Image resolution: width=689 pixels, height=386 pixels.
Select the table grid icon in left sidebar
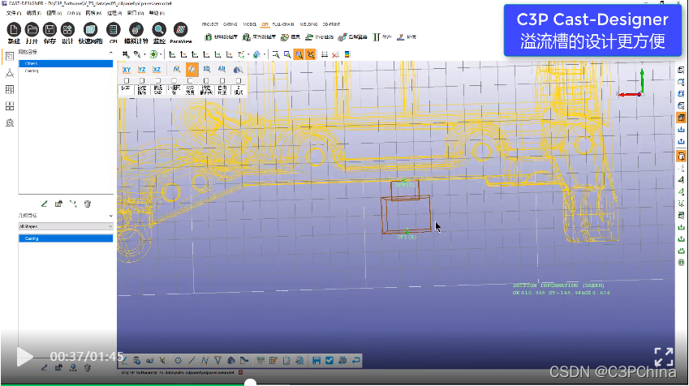click(10, 89)
